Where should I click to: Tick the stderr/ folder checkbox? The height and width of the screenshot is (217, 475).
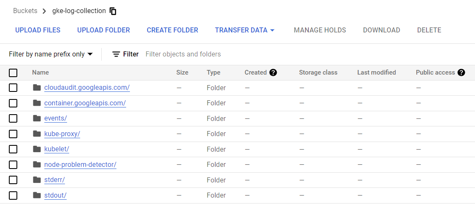point(13,180)
